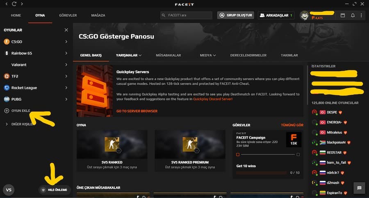Select the 5v5 Ranked match card

point(112,150)
